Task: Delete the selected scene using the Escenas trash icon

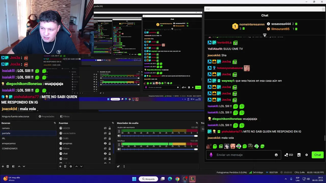Action: 8,166
